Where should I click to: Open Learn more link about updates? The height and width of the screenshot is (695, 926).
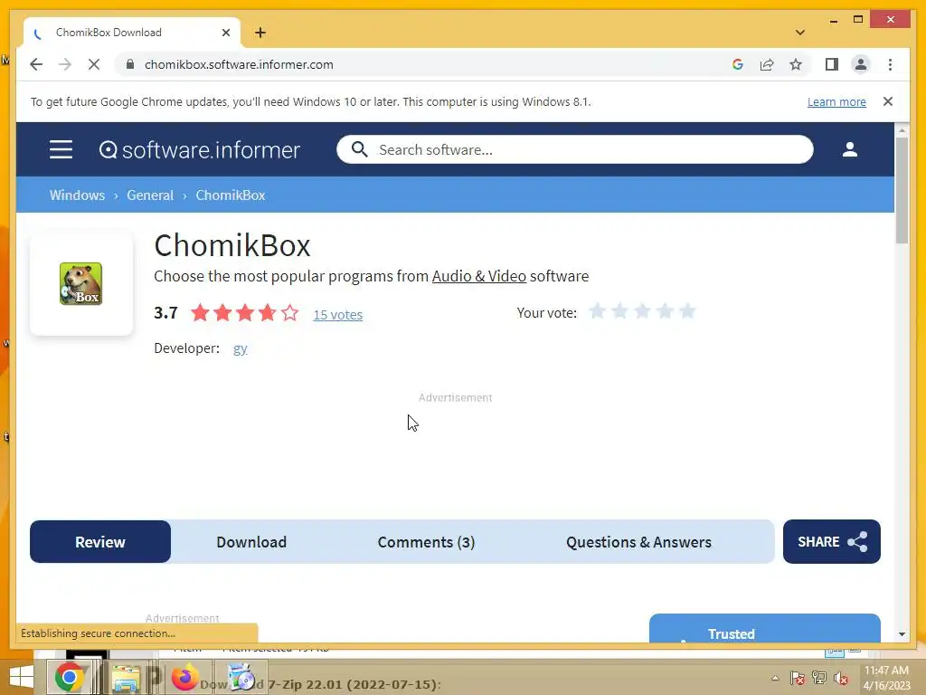[836, 101]
